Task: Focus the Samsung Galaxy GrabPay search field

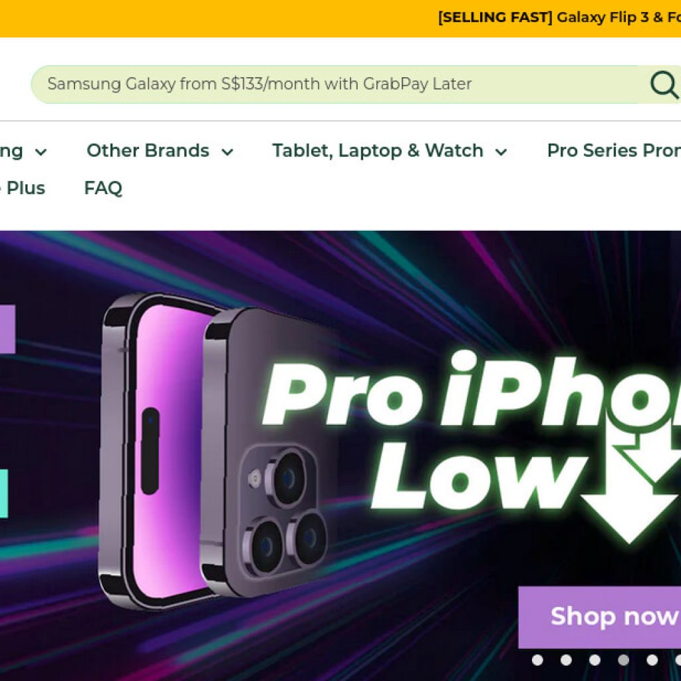Action: (339, 84)
